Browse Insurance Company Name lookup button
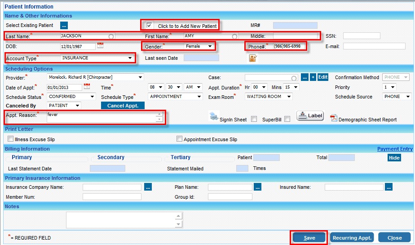This screenshot has width=415, height=245. coord(148,187)
